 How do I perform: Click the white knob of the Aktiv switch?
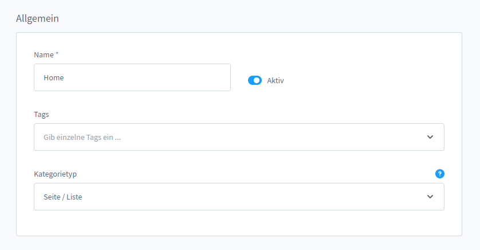click(x=257, y=80)
